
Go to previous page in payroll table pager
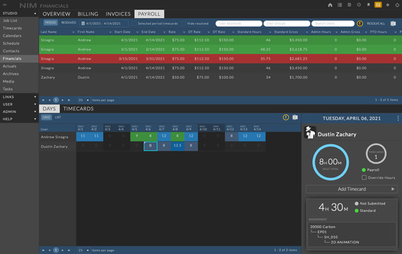pyautogui.click(x=49, y=100)
